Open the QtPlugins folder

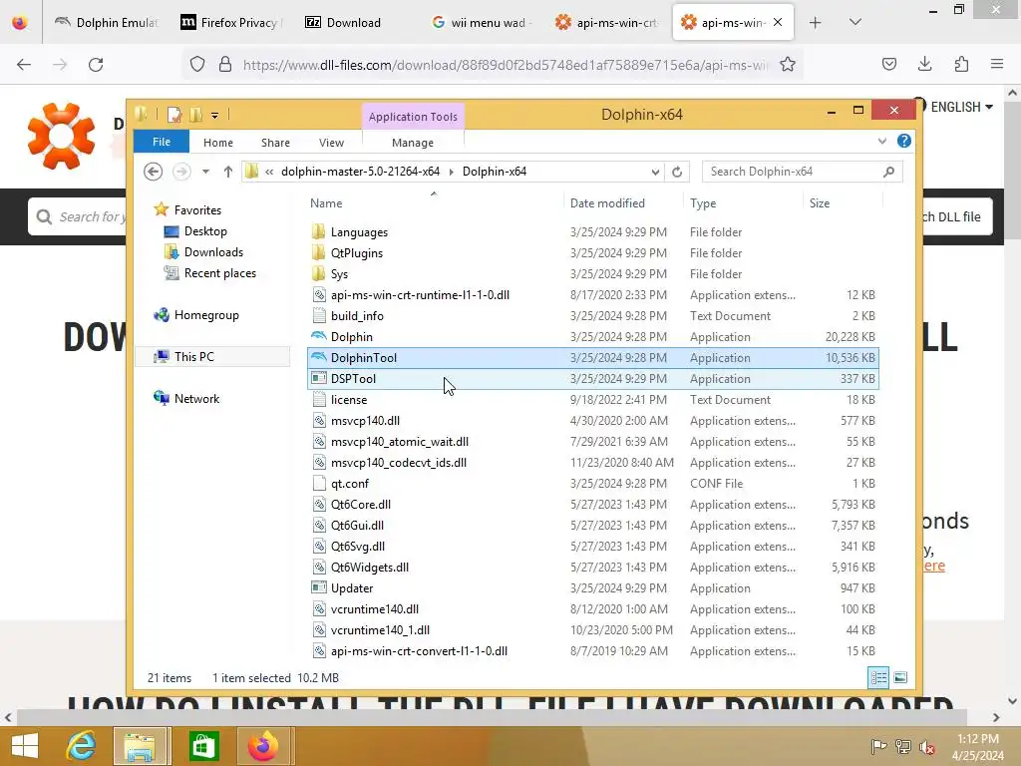[356, 252]
